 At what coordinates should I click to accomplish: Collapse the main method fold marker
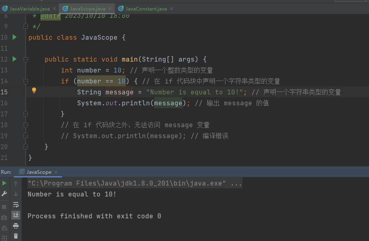[26, 60]
